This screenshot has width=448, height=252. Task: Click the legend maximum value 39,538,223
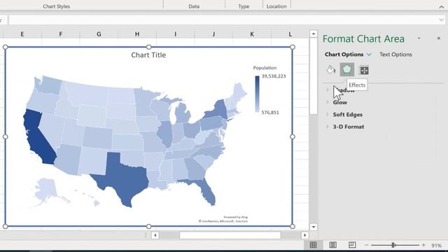coord(274,76)
